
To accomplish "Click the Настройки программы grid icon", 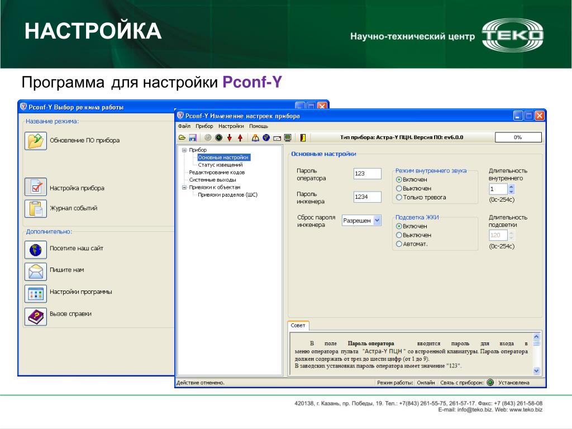I will (x=36, y=294).
